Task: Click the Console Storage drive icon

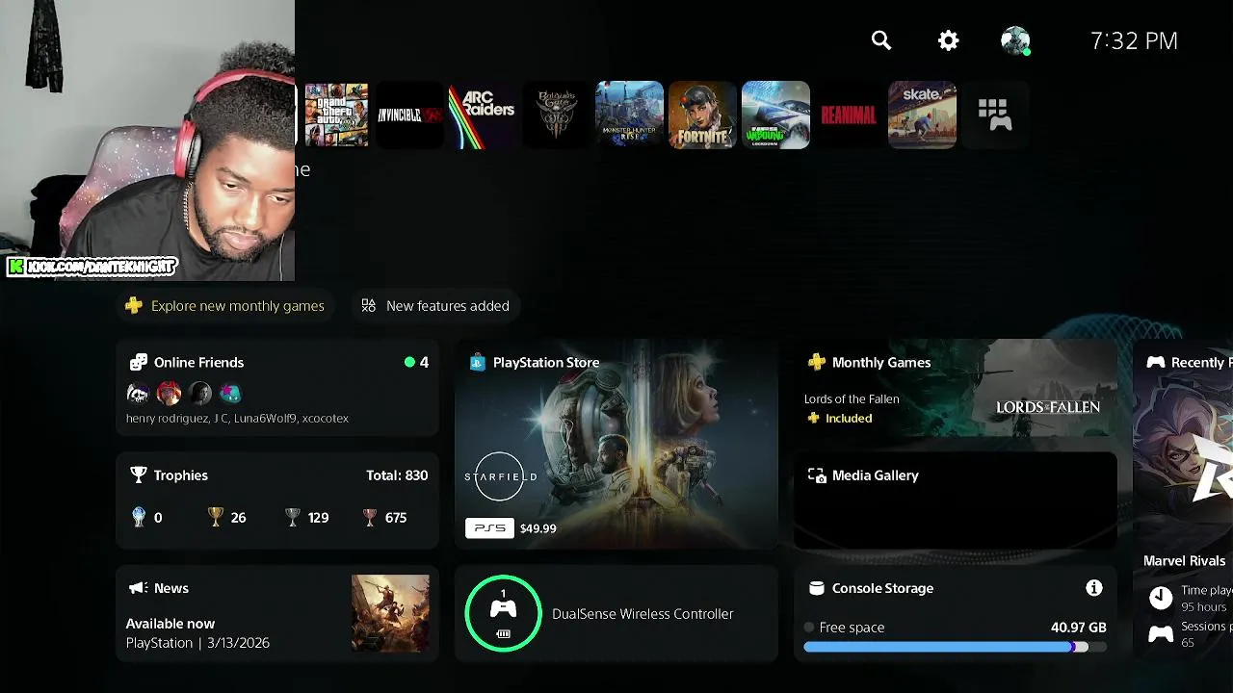Action: coord(817,588)
